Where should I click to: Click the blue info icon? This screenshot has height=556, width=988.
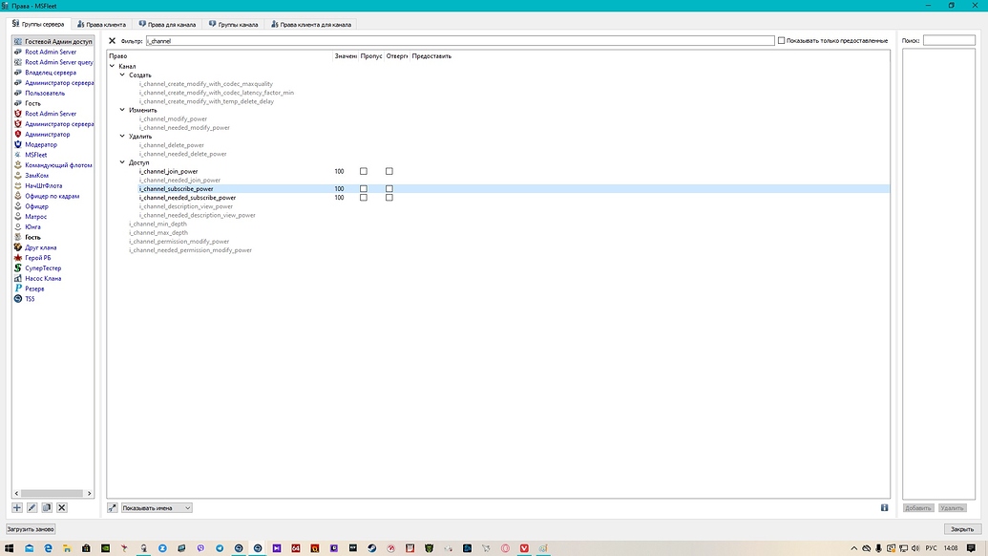coord(885,507)
